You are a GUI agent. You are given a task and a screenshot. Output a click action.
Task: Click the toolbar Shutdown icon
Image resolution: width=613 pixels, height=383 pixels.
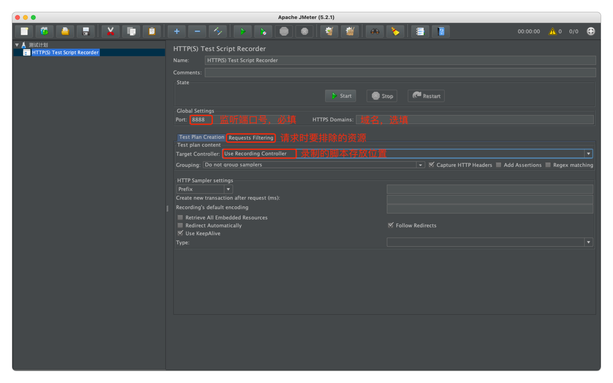pos(304,31)
